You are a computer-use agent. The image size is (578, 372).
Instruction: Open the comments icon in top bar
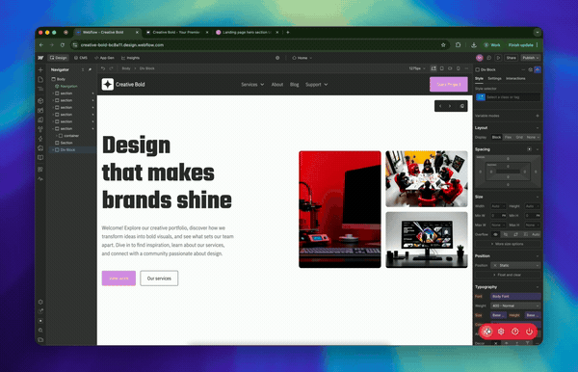488,58
